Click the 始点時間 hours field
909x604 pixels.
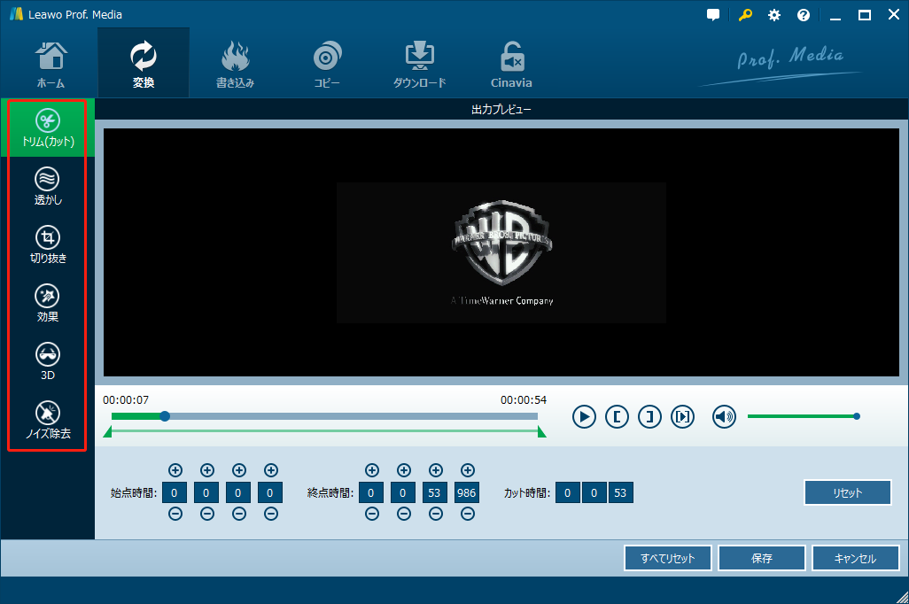tap(174, 492)
